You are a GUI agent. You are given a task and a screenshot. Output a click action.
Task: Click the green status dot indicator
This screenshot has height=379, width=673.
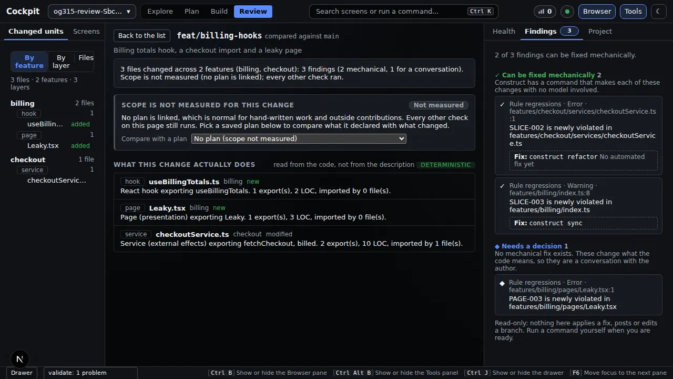point(567,11)
